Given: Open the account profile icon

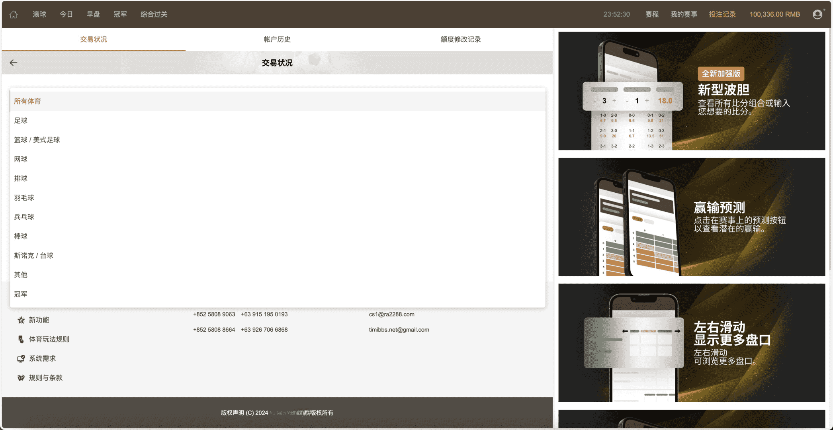Looking at the screenshot, I should click(817, 14).
